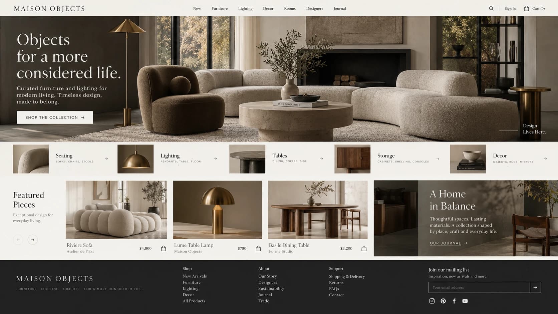Open FAQs footer link

(334, 289)
